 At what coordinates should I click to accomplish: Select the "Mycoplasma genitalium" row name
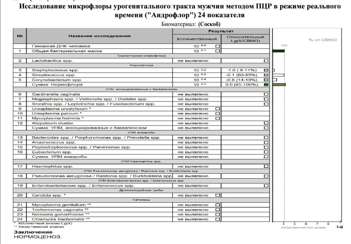click(x=61, y=205)
